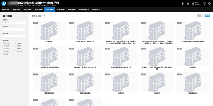Open the 建惠投标 project building thumbnail

[x=121, y=82]
